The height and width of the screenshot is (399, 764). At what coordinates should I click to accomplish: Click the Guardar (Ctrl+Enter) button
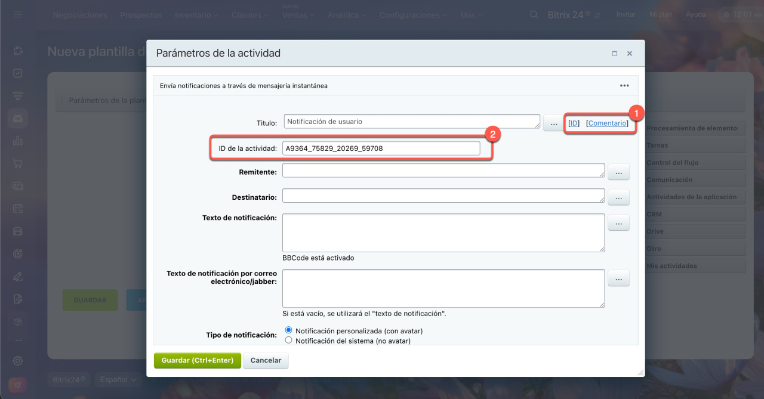[198, 361]
